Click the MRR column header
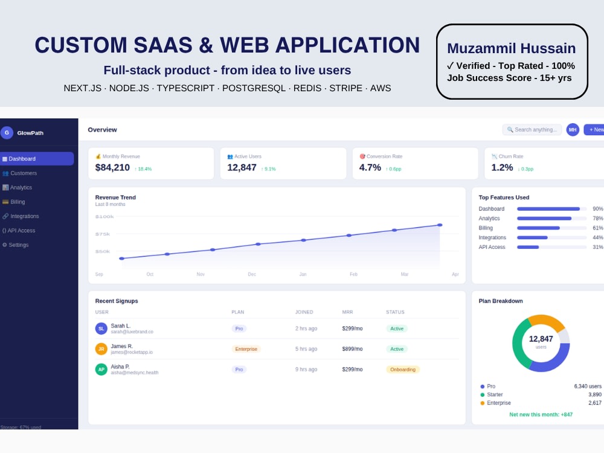Image resolution: width=604 pixels, height=453 pixels. (x=347, y=312)
